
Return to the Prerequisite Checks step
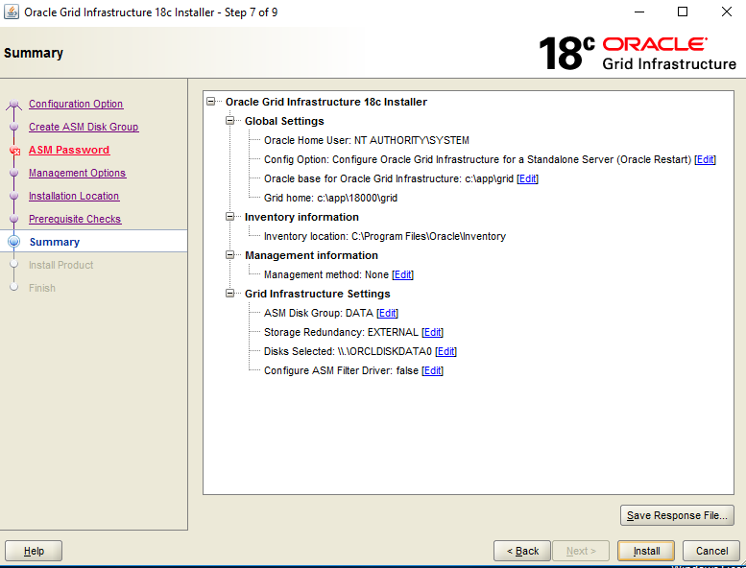(x=75, y=219)
